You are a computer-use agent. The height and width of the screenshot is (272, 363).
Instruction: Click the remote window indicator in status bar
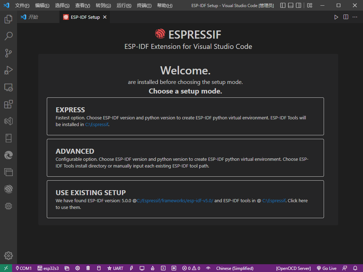[6, 268]
